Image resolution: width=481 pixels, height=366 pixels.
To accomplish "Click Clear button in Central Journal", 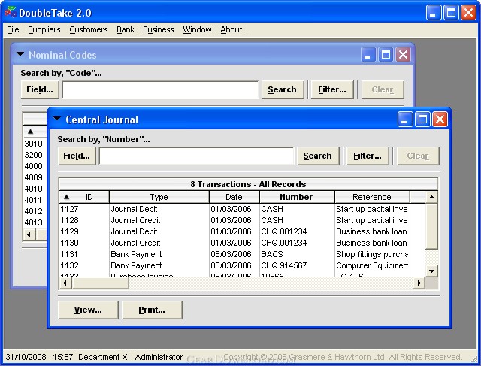I will (x=418, y=156).
